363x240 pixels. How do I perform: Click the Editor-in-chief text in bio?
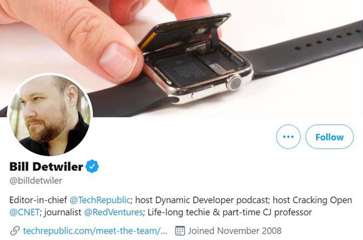pos(38,200)
